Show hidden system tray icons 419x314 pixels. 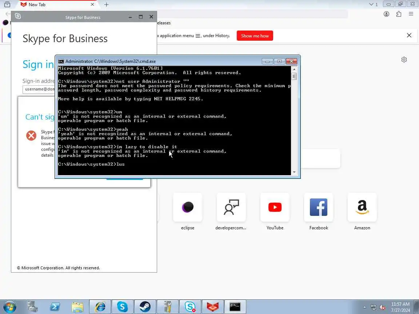click(x=364, y=307)
